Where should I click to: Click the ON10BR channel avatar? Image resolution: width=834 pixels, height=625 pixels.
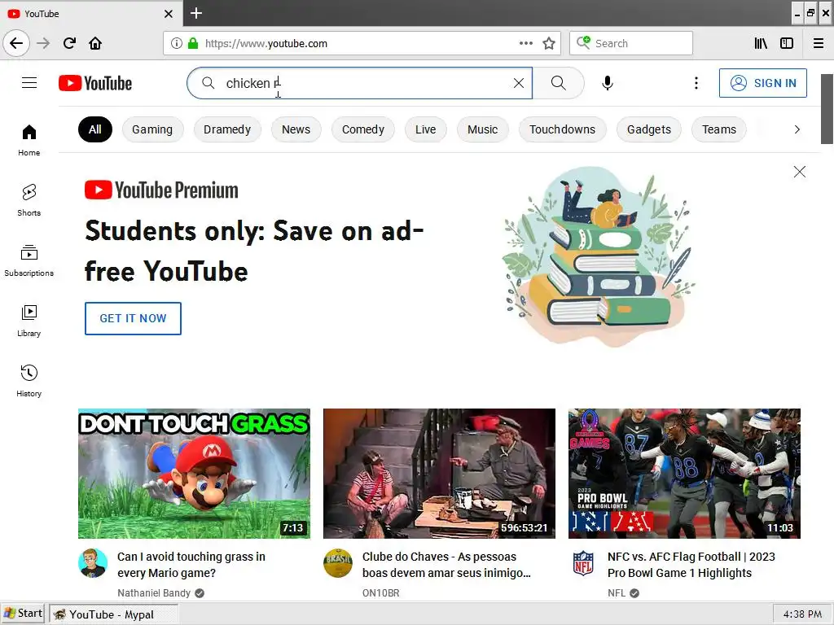(338, 563)
